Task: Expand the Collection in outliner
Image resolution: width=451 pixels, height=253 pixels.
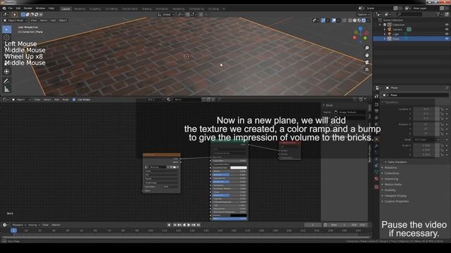Action: click(x=381, y=25)
